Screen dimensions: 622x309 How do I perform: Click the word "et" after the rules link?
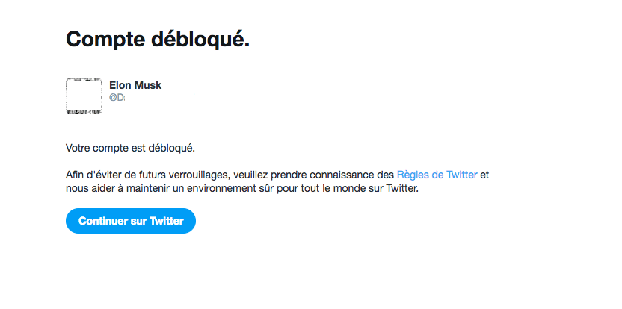coord(484,175)
